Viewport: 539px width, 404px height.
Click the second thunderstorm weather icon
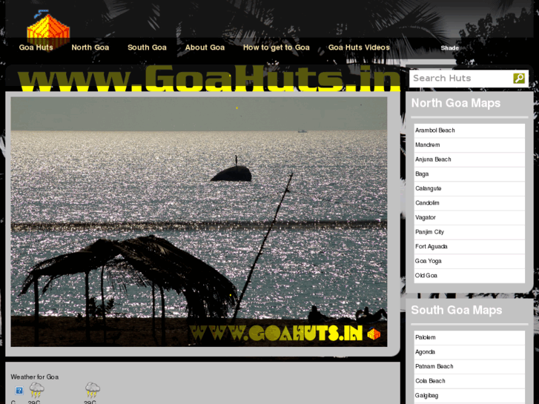point(93,390)
